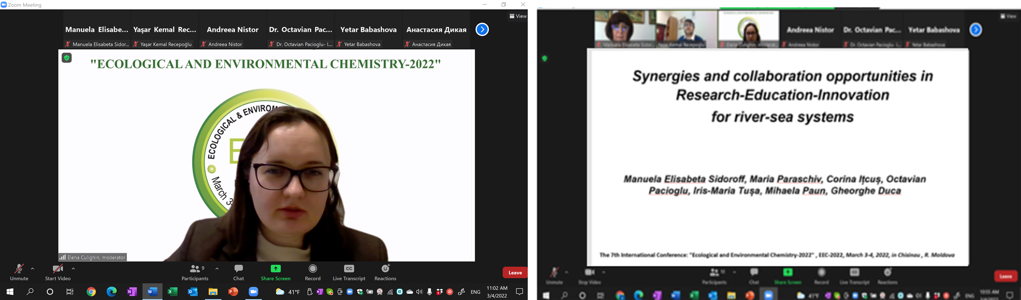Open the View menu in the left Zoom window
Image resolution: width=1021 pixels, height=300 pixels.
tap(518, 16)
